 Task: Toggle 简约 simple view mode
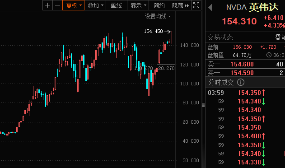159,5
